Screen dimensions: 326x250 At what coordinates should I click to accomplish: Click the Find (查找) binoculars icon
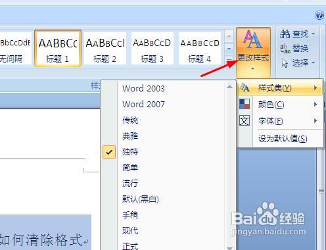coord(285,34)
